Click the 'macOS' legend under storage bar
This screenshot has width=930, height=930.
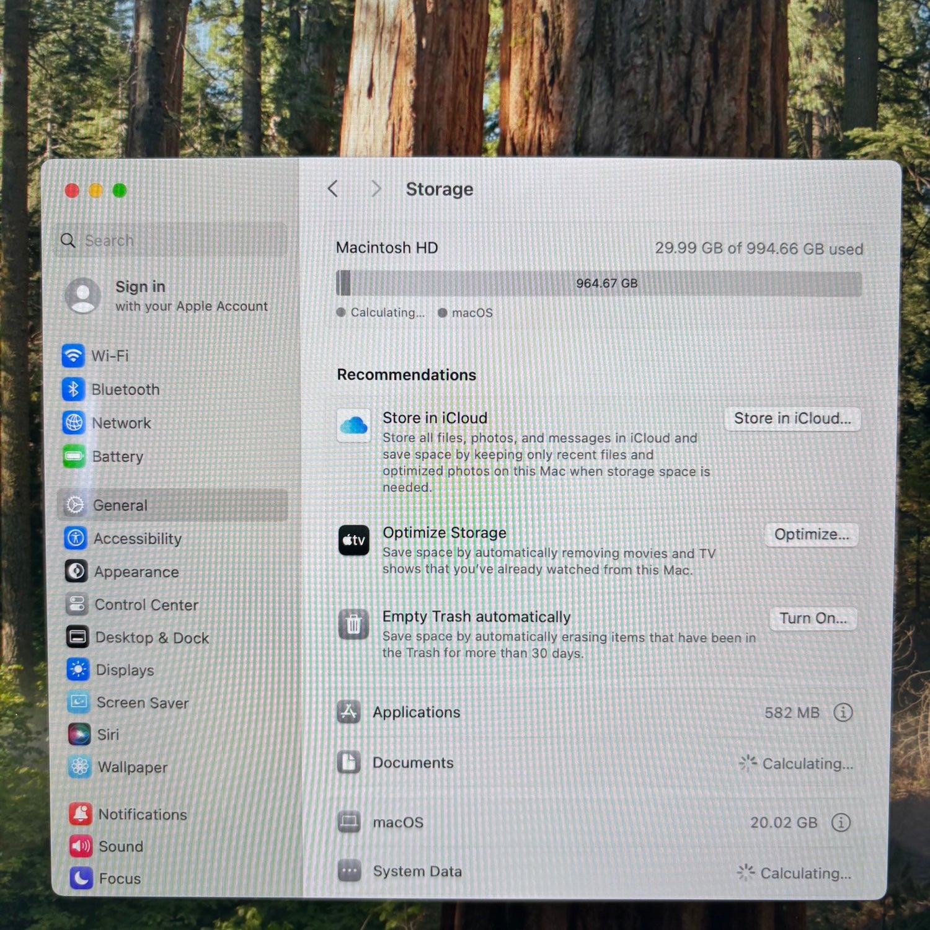coord(466,313)
